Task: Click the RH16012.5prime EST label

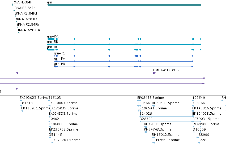Action: 165,135
